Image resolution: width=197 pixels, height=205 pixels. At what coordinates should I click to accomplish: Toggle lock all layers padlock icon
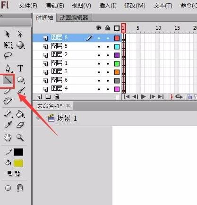(x=108, y=28)
